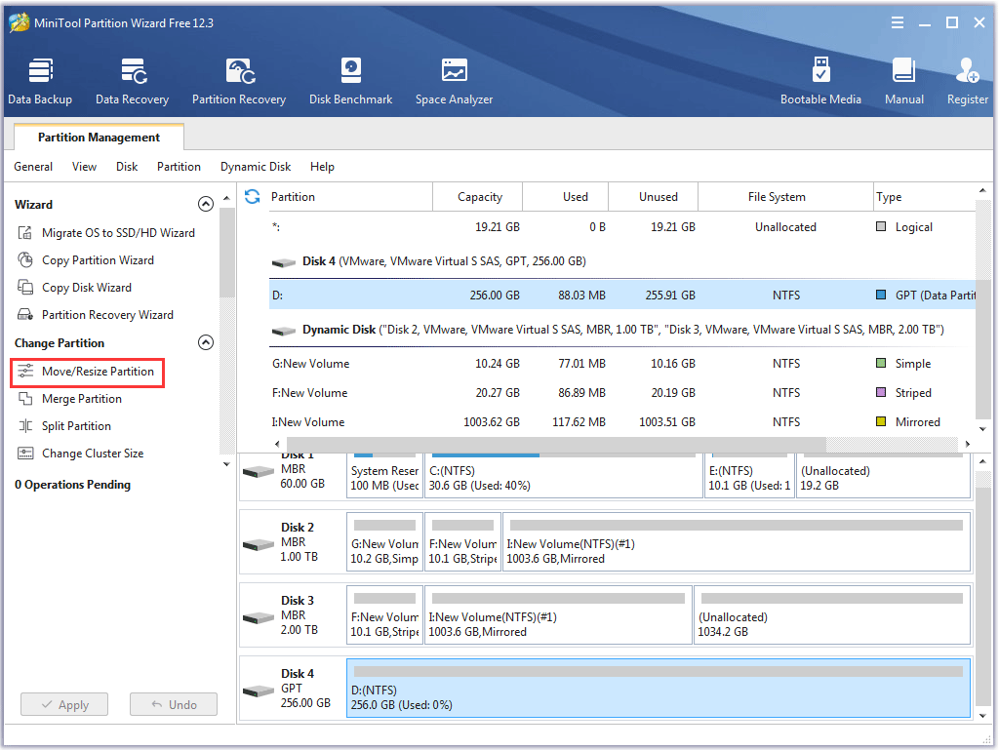Click scroll down arrow of left sidebar
This screenshot has height=750, width=999.
226,465
